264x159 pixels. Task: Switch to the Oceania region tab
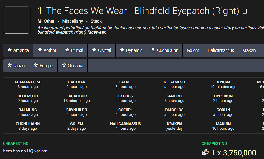click(x=72, y=66)
